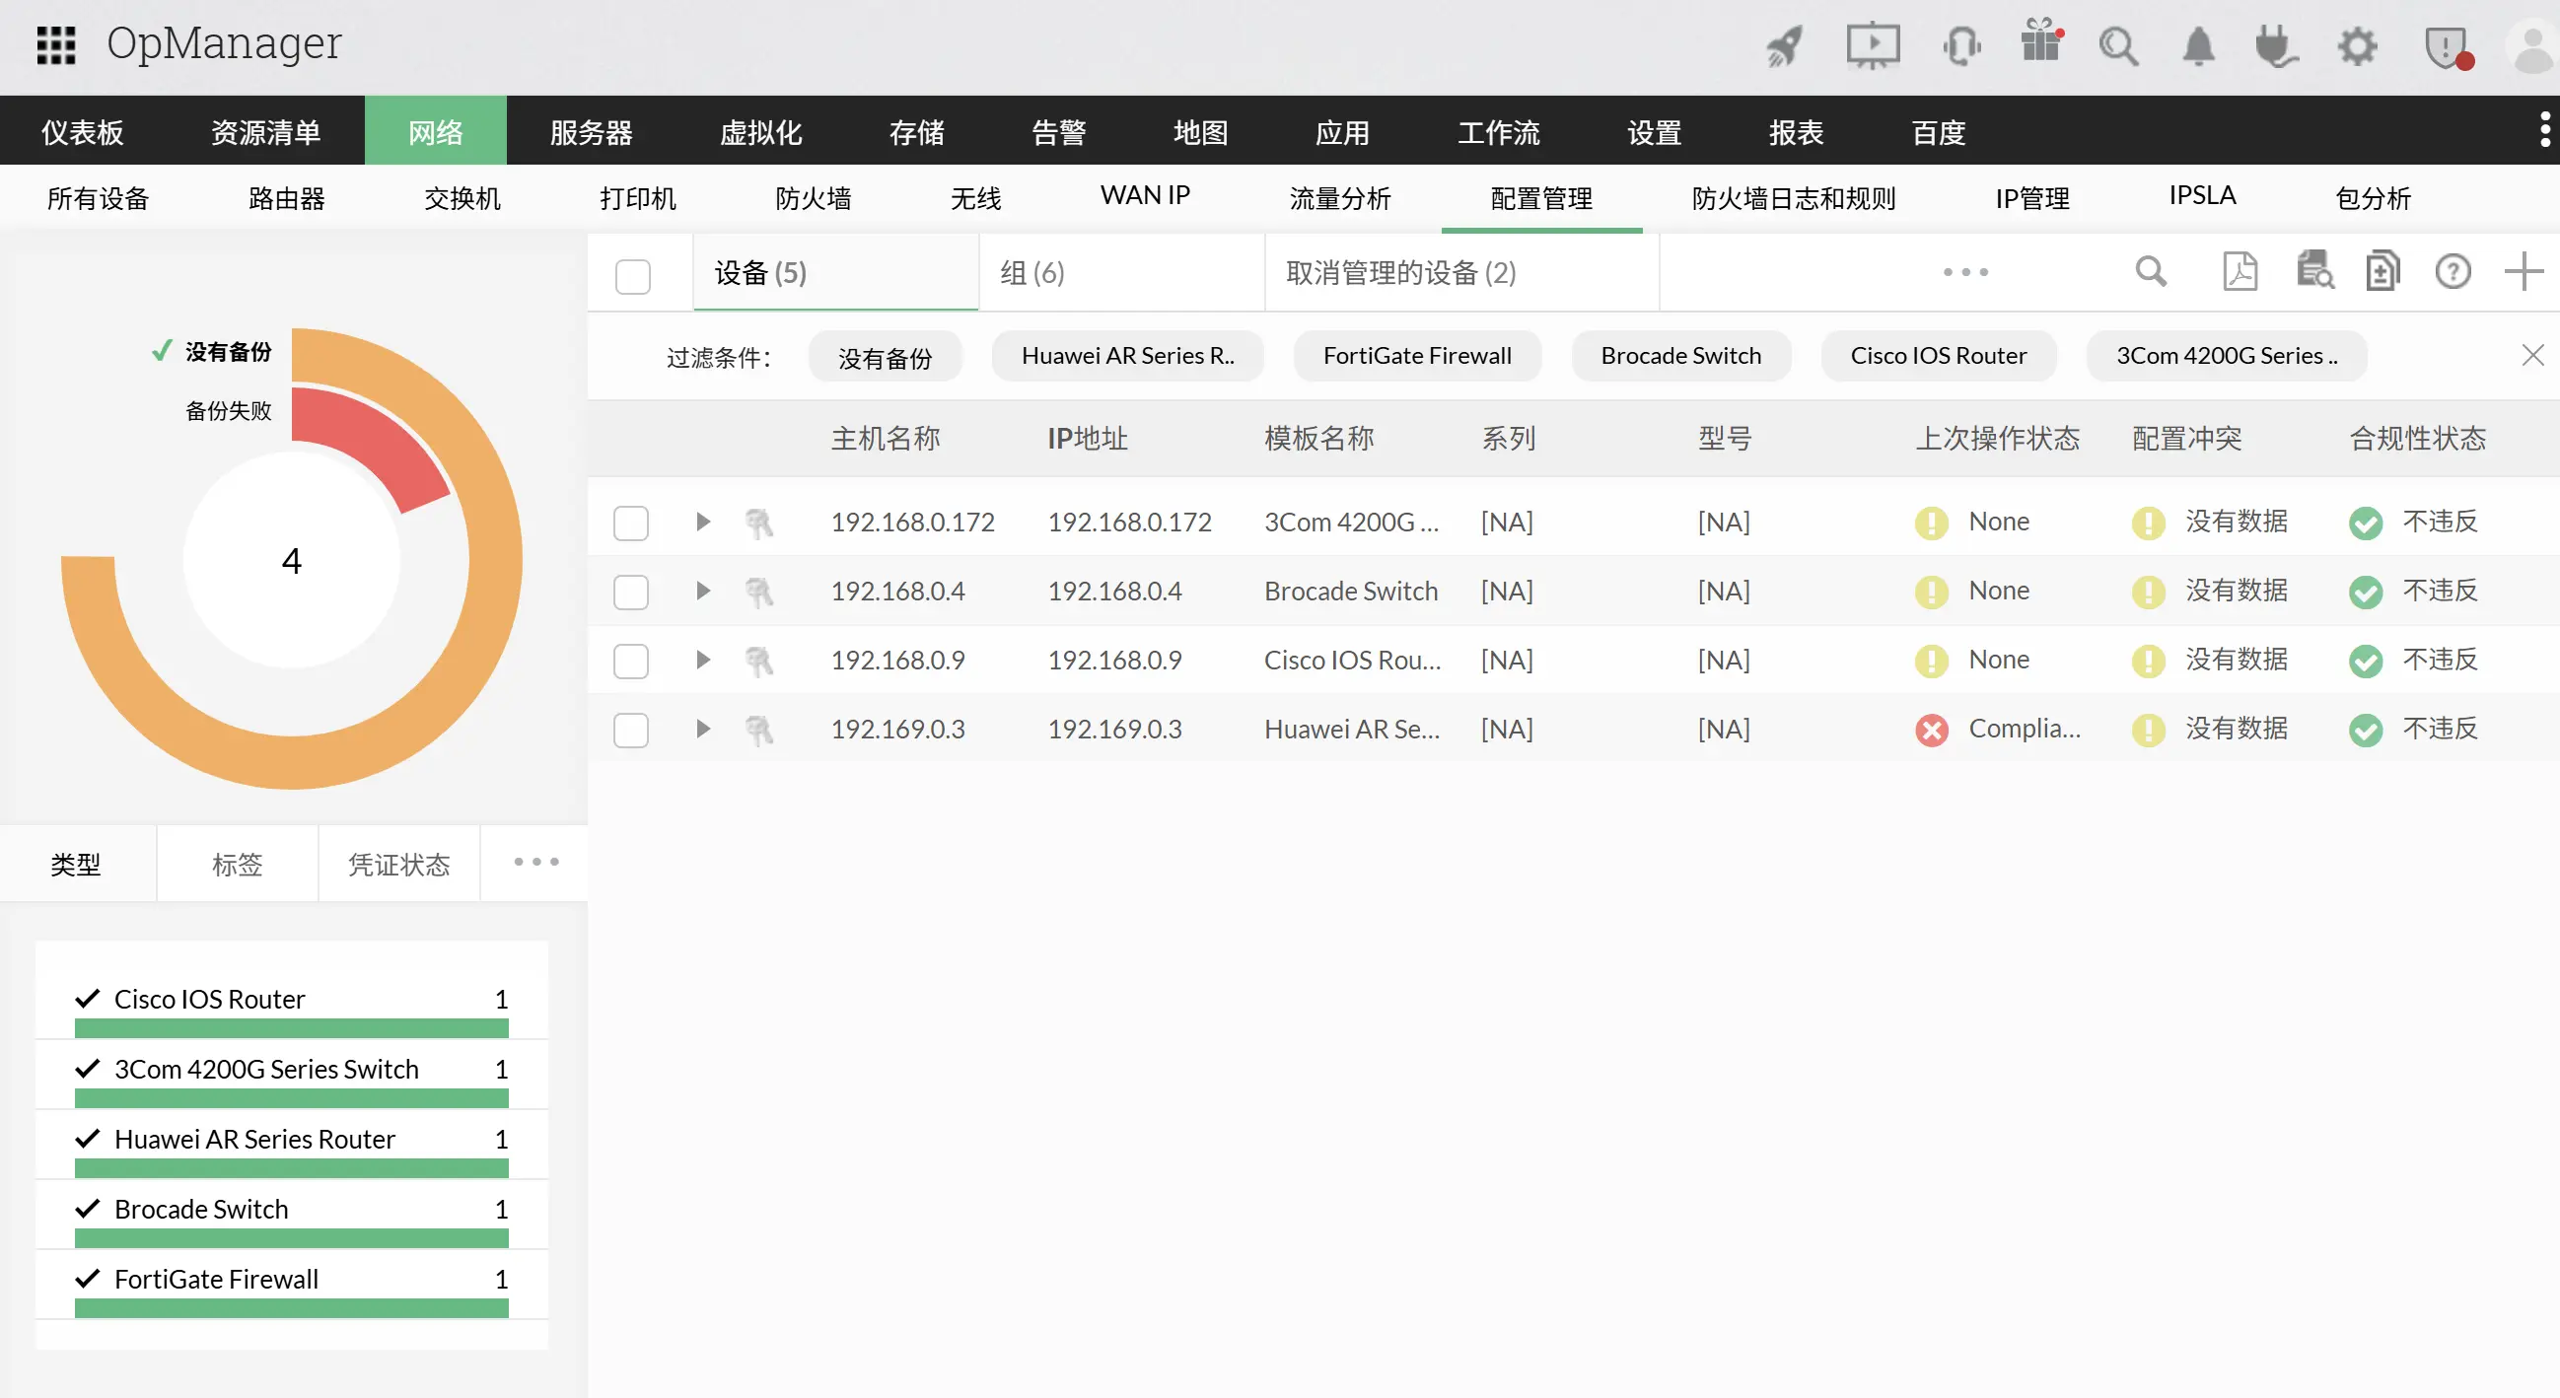
Task: Tick the checkbox for 192.169.0.3 row
Action: click(x=631, y=731)
